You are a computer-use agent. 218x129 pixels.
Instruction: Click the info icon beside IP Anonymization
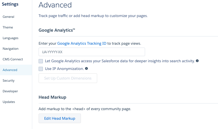[87, 69]
